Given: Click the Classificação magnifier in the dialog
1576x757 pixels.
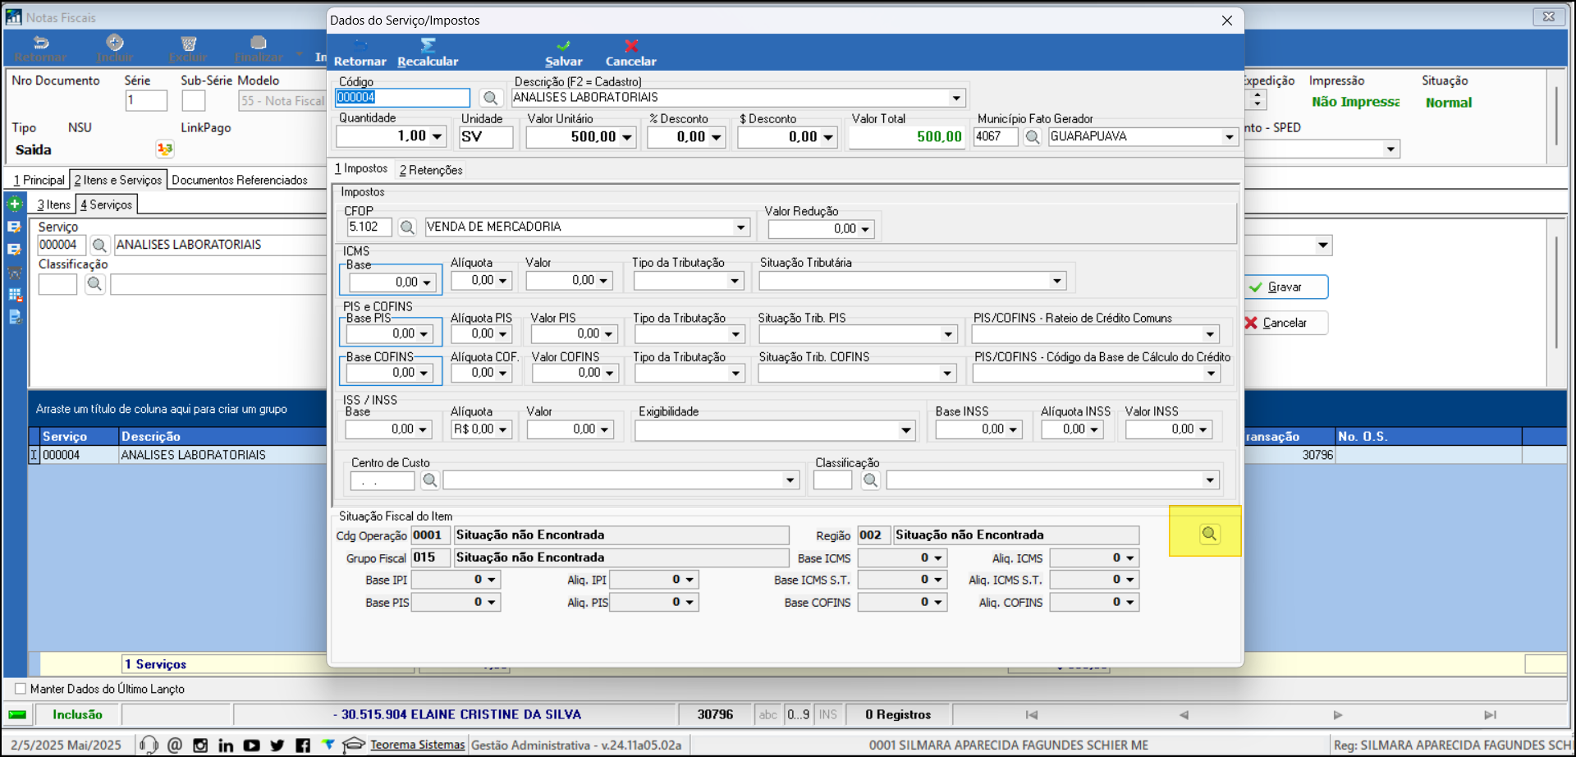Looking at the screenshot, I should 870,480.
